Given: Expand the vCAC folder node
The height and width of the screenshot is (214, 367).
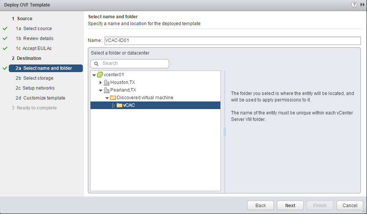Looking at the screenshot, I should (x=113, y=105).
